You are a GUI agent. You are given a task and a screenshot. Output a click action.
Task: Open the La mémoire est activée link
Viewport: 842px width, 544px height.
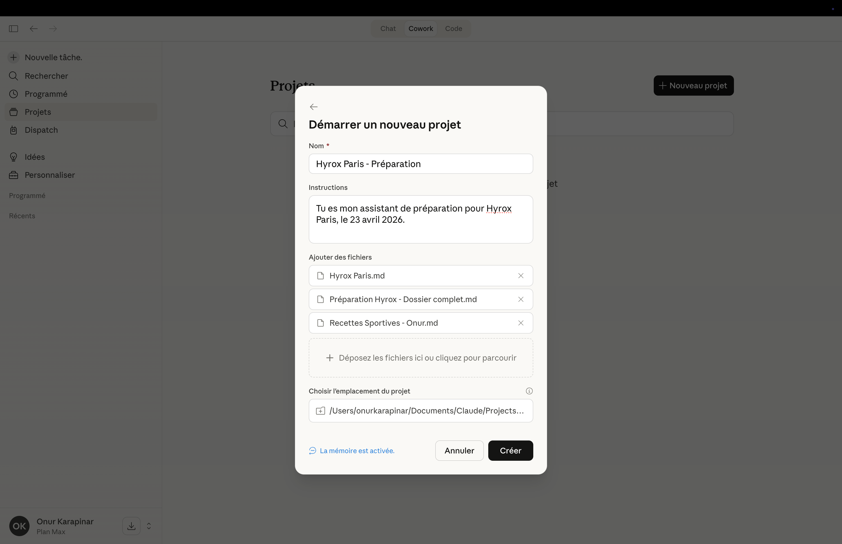point(351,451)
